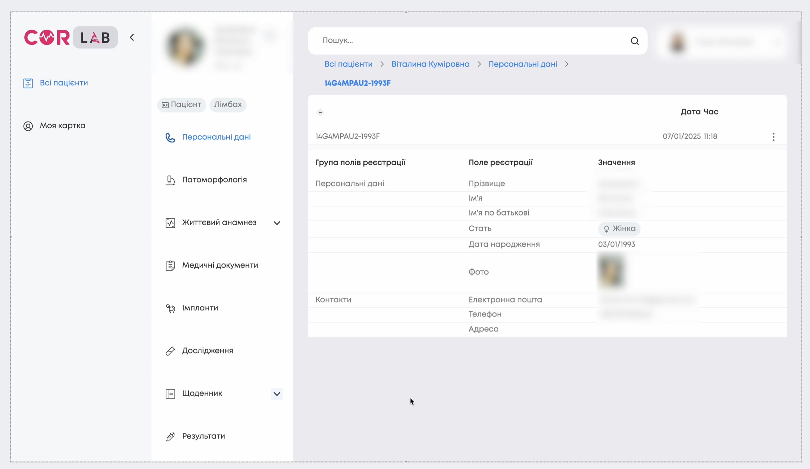Click the Результати syringe icon
This screenshot has width=810, height=469.
170,436
